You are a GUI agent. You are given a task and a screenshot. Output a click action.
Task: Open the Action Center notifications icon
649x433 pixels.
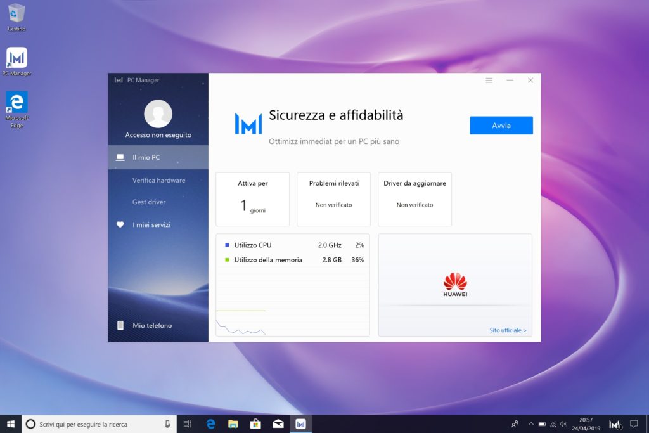click(x=634, y=424)
